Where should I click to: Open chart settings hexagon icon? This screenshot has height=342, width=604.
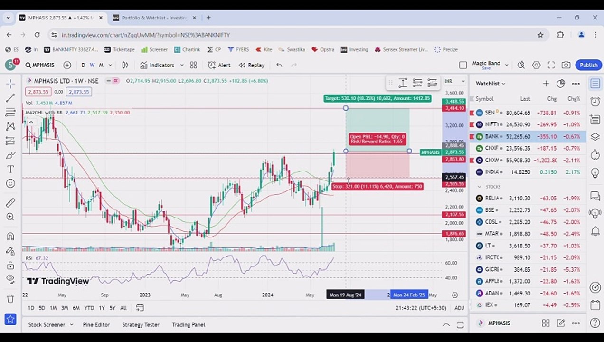536,65
